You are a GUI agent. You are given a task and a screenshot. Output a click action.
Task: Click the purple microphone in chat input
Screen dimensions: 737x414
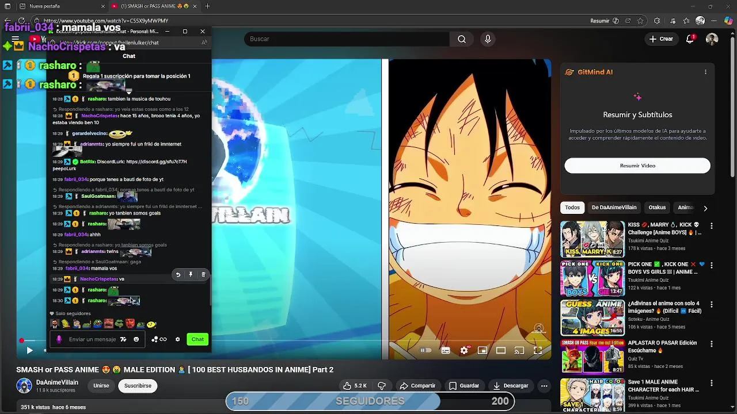tap(59, 339)
